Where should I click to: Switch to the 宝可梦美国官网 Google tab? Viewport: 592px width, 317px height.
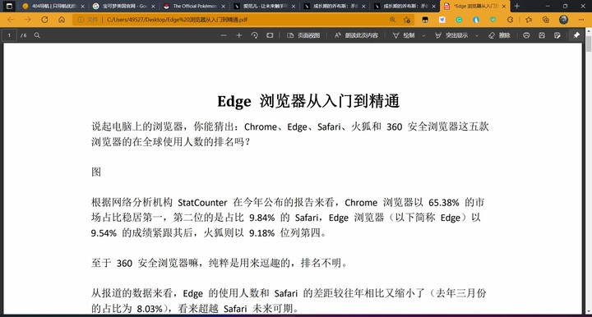tap(125, 6)
